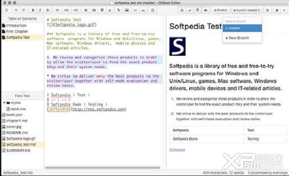Open epub.css in Files Tree
289x176 pixels.
[x=18, y=109]
